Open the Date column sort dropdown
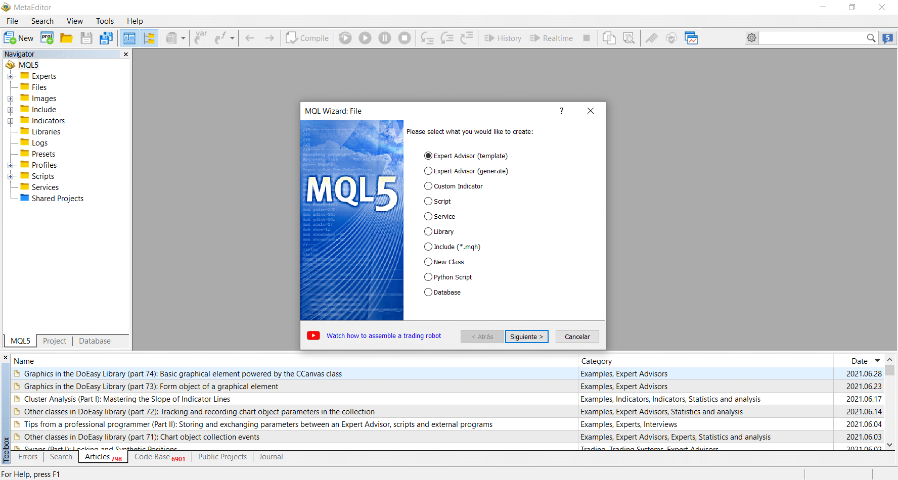Screen dimensions: 898x480 (x=878, y=361)
